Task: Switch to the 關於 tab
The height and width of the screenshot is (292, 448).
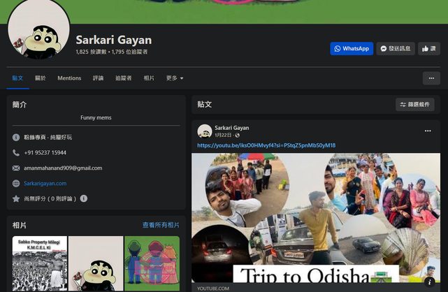Action: (41, 78)
